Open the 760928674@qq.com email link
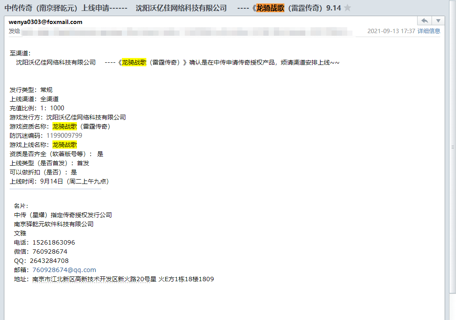This screenshot has height=320, width=456. [x=64, y=270]
